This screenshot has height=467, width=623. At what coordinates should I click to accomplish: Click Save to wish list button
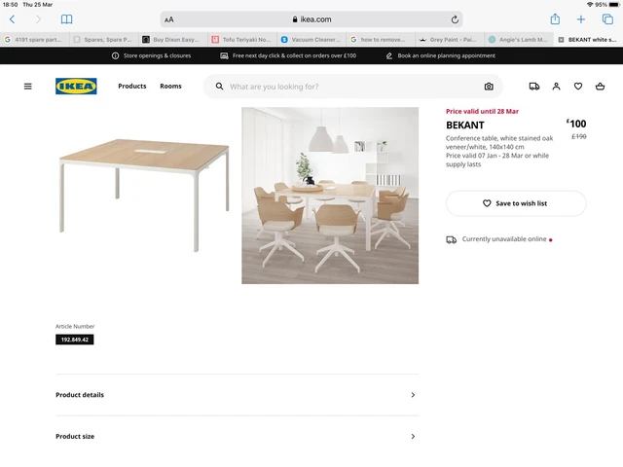tap(516, 203)
